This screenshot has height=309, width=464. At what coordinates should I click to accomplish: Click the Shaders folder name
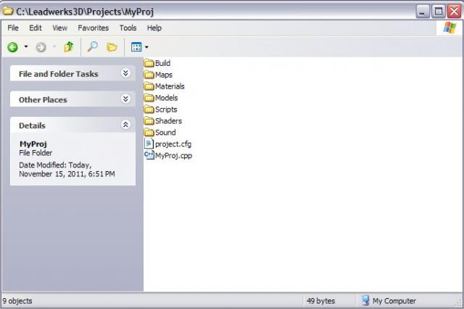(168, 120)
